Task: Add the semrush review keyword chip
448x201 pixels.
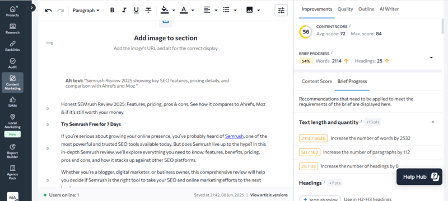Action: 320,199
